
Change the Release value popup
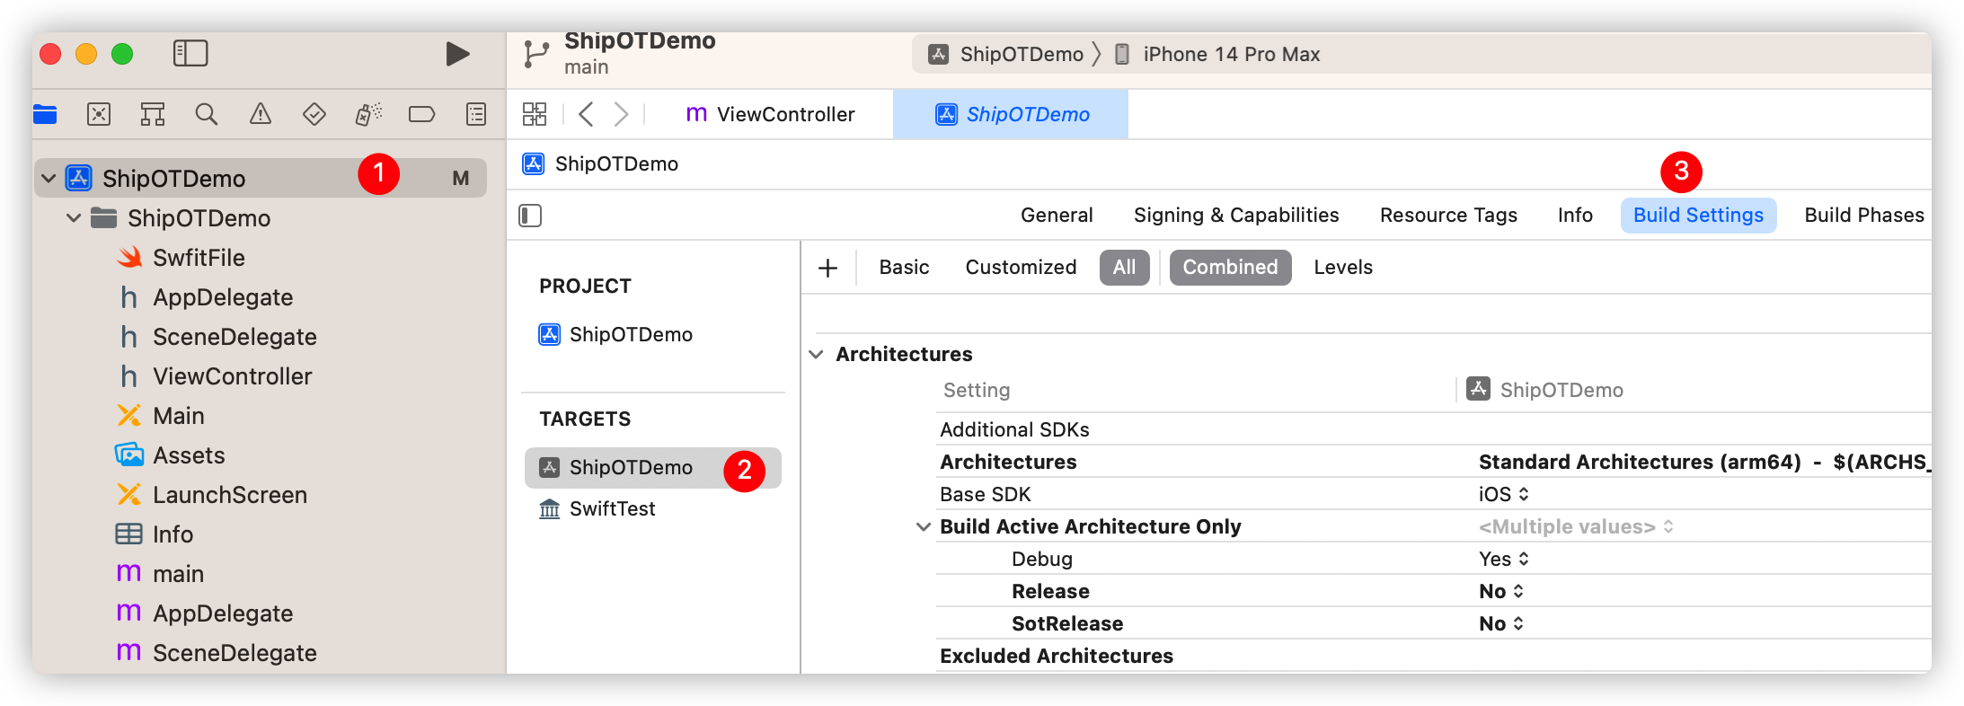(x=1501, y=592)
